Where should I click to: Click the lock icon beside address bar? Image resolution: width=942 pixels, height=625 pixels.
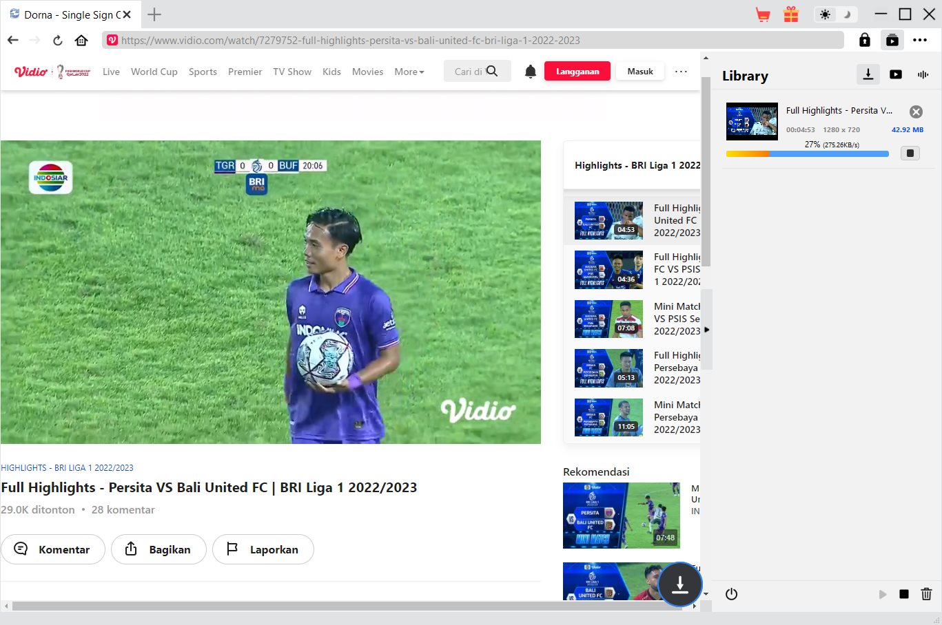click(864, 40)
